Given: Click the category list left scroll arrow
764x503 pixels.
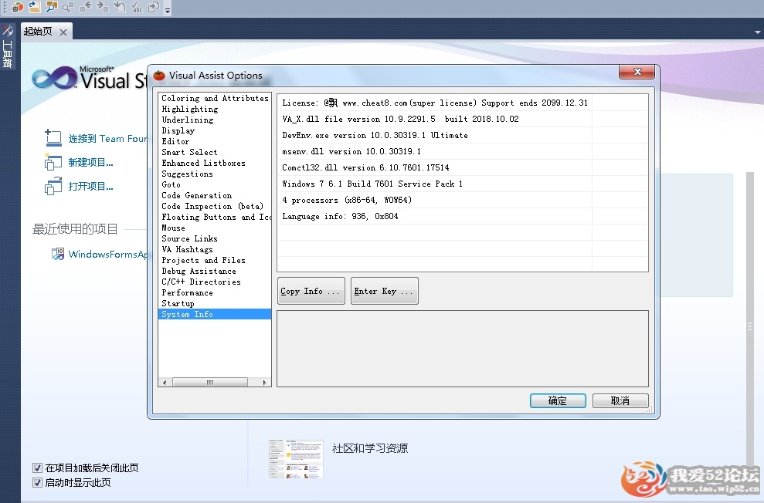Looking at the screenshot, I should pos(165,383).
